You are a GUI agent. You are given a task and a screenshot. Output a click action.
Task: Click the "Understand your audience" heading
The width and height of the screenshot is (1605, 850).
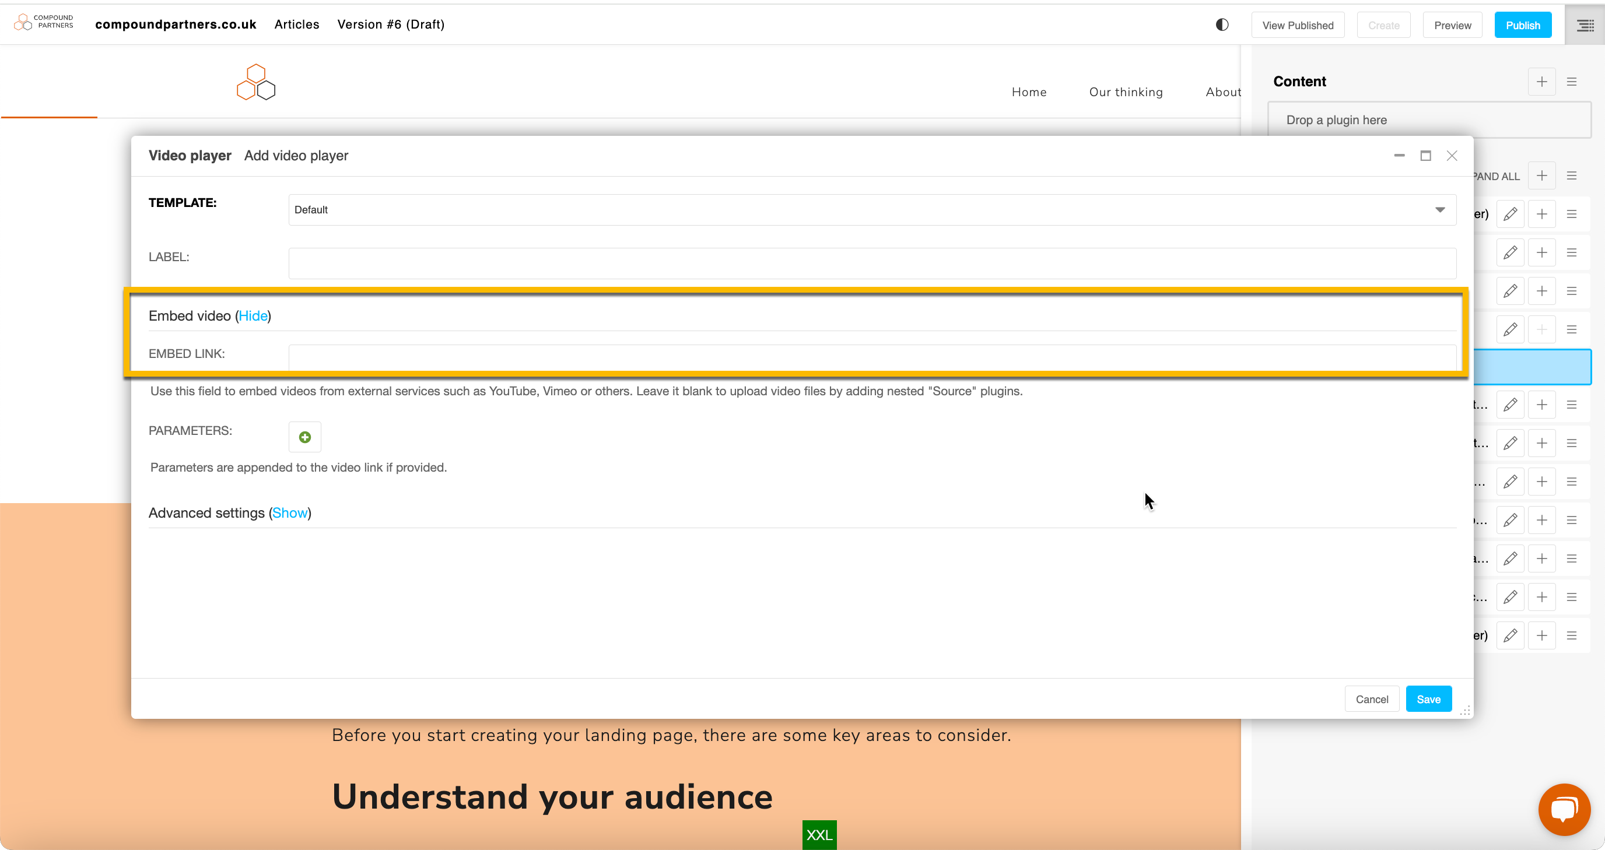[552, 796]
